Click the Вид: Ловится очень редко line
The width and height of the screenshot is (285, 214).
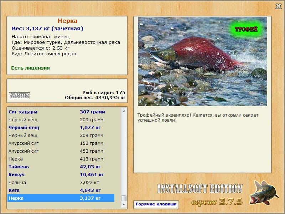click(44, 54)
